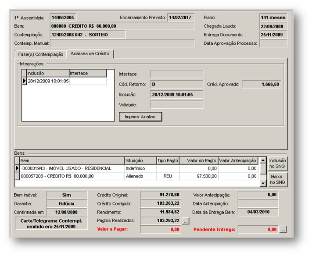The image size is (312, 256).
Task: Click the Bem column header
Action: click(72, 160)
